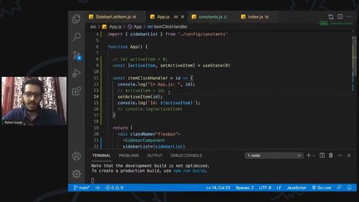The image size is (359, 202).
Task: Open Run and Debug view
Action: [76, 74]
